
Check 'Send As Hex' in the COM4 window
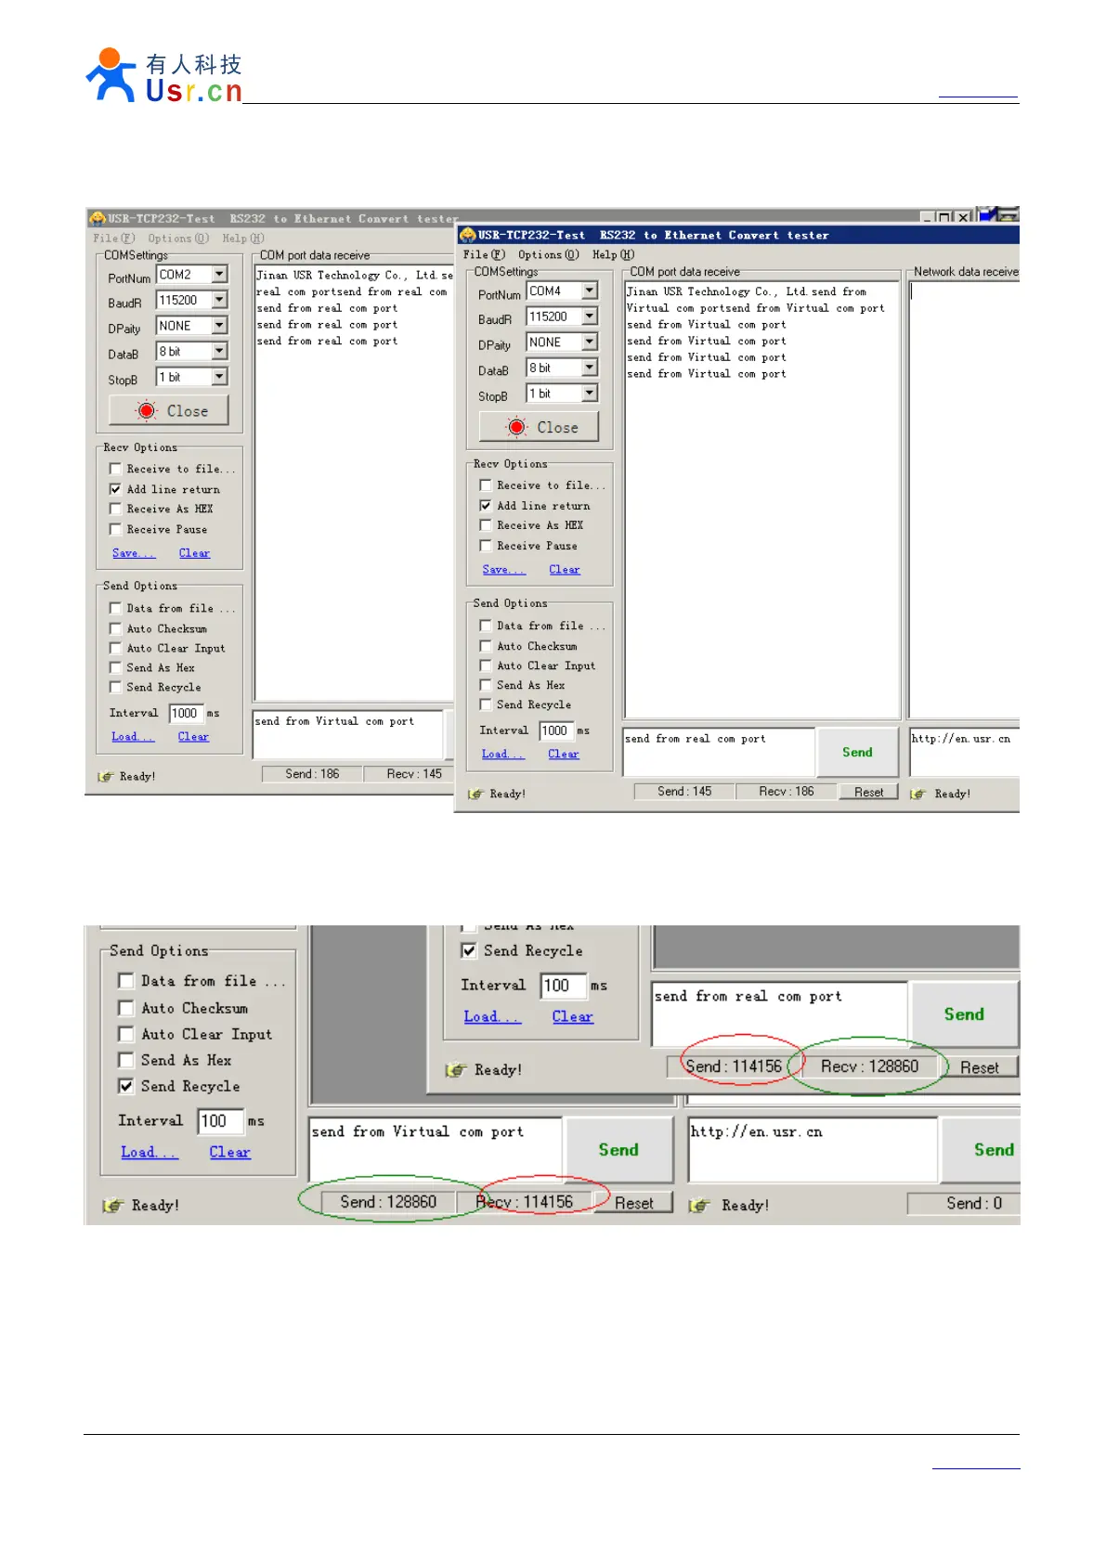(486, 685)
